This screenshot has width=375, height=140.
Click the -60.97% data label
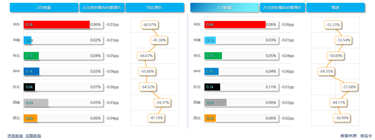click(150, 25)
